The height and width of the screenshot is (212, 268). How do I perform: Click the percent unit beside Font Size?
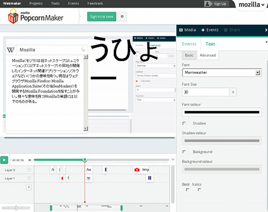tap(233, 92)
